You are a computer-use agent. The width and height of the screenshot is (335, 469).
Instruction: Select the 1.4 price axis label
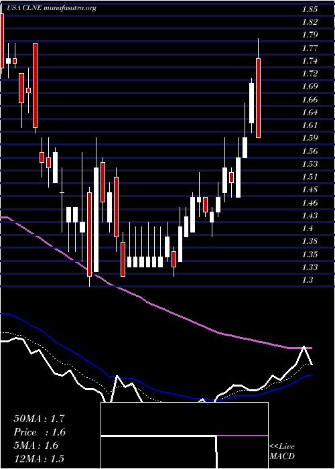pos(307,229)
